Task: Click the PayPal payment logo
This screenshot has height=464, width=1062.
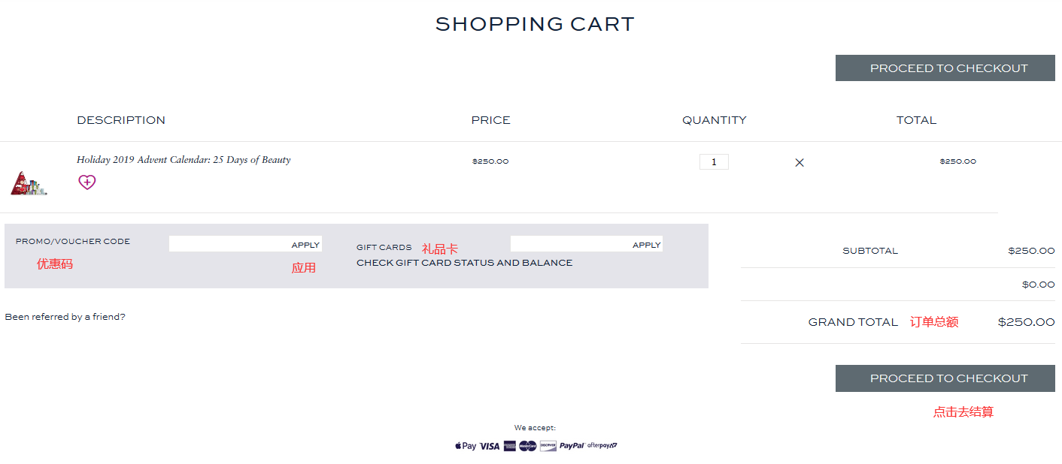Action: [572, 446]
